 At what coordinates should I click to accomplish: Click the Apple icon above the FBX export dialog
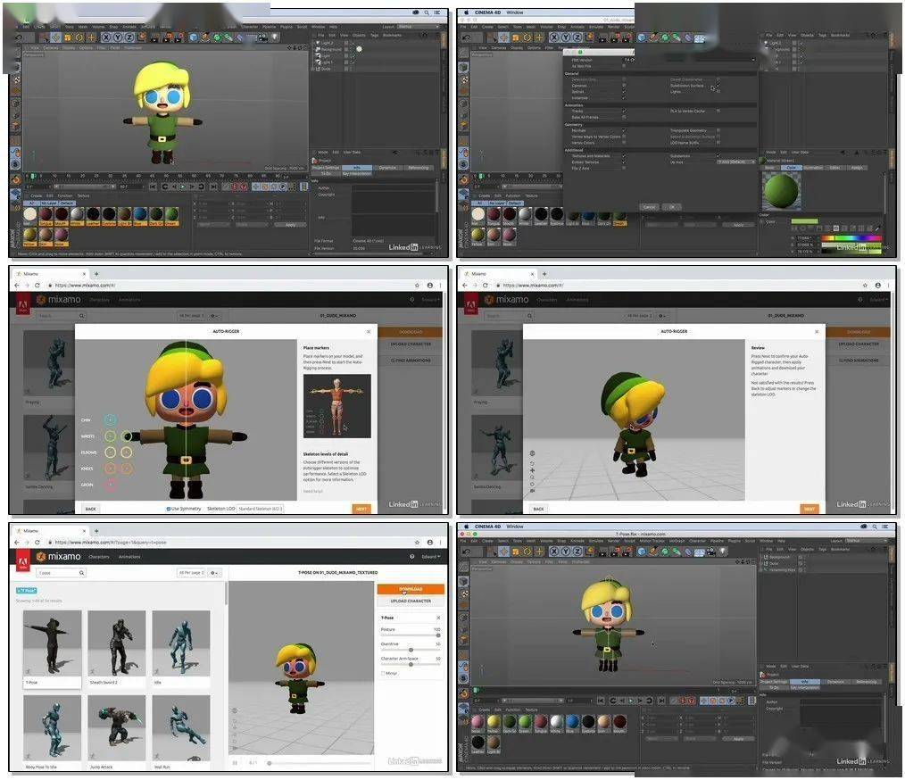pyautogui.click(x=467, y=12)
